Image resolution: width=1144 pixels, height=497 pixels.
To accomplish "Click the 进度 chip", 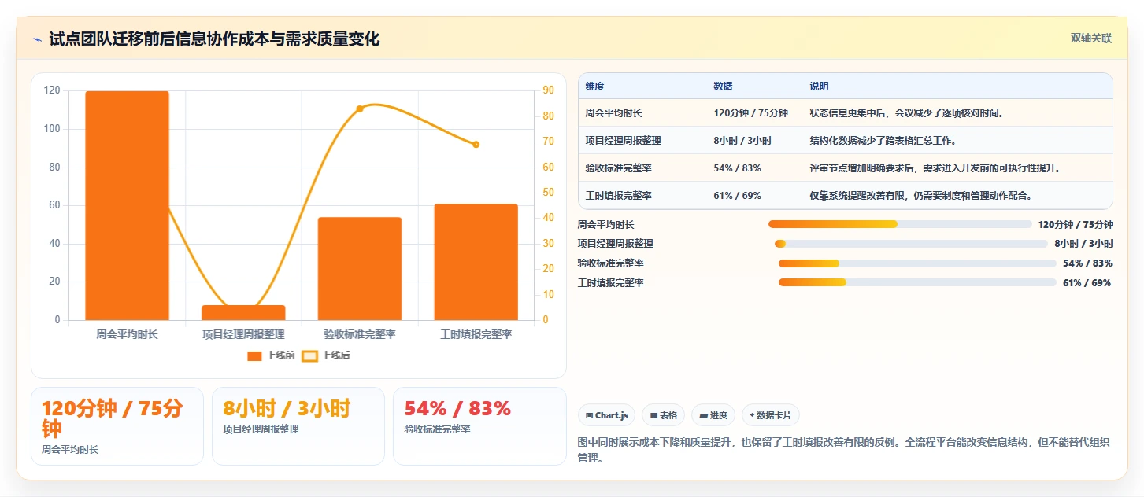I will [x=713, y=415].
